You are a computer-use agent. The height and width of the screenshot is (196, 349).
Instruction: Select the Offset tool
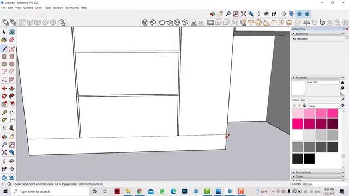coord(12,103)
